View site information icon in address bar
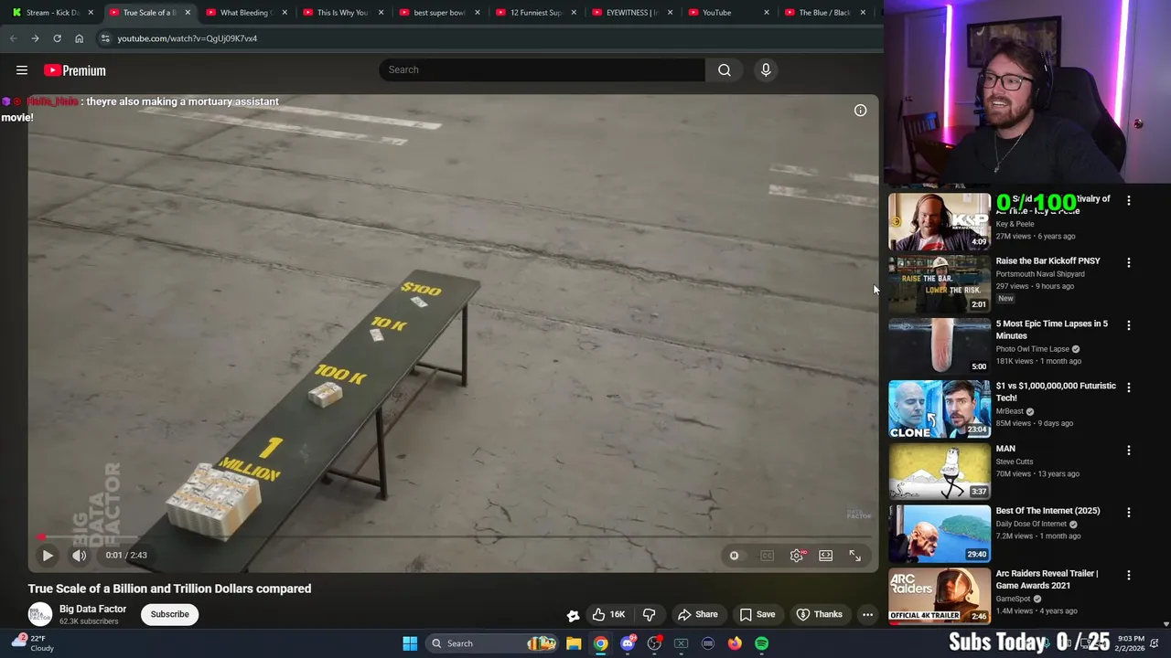This screenshot has width=1171, height=658. click(105, 38)
